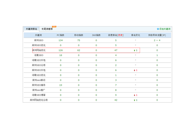Click estimated traffic value 1 in 河南SEO row
Screen dimensions: 194x129
157,55
